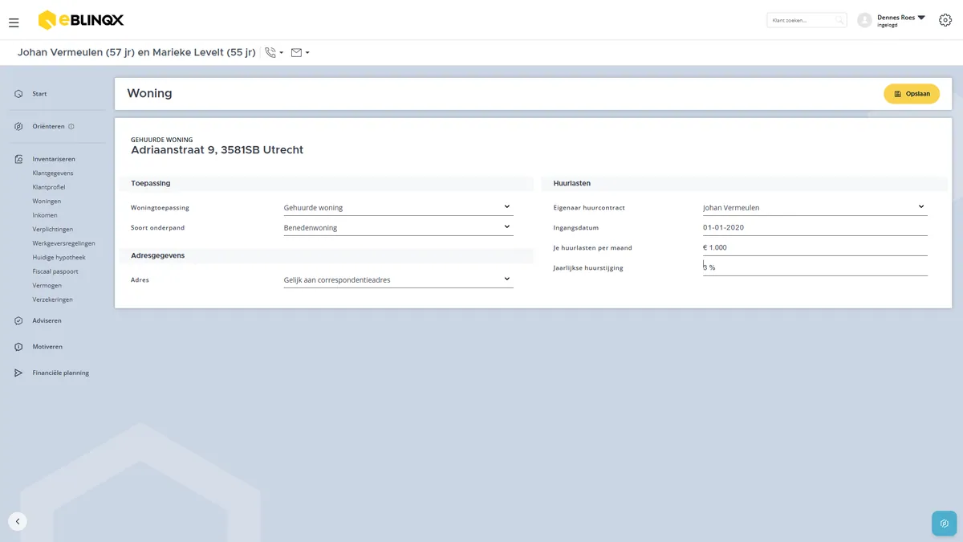Image resolution: width=963 pixels, height=542 pixels.
Task: Open the blue help widget icon
Action: [944, 524]
